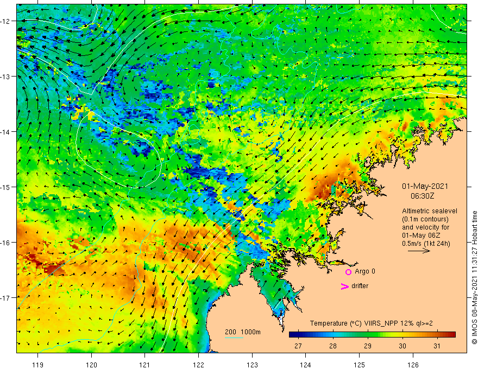
Task: Click the longitude label 123
Action: click(x=252, y=365)
